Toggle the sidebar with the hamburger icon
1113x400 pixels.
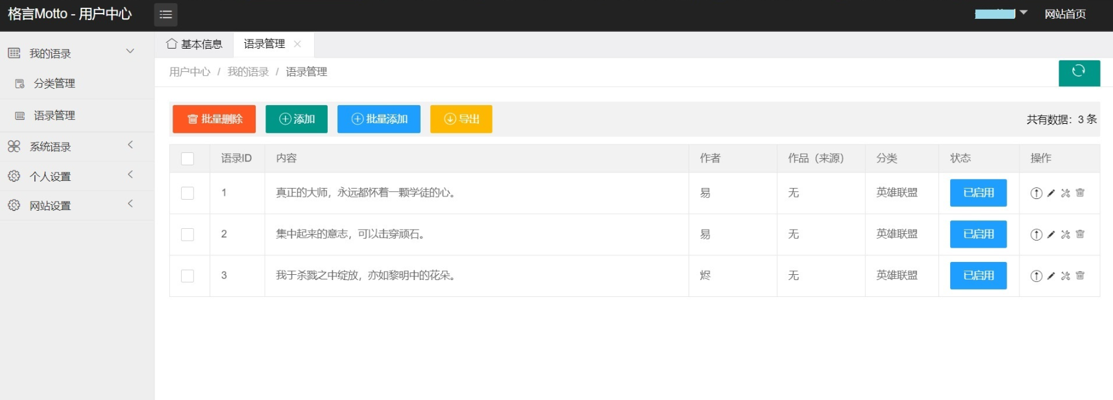pos(165,14)
